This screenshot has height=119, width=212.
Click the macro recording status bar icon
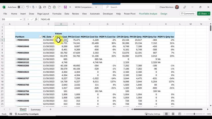click(x=11, y=114)
